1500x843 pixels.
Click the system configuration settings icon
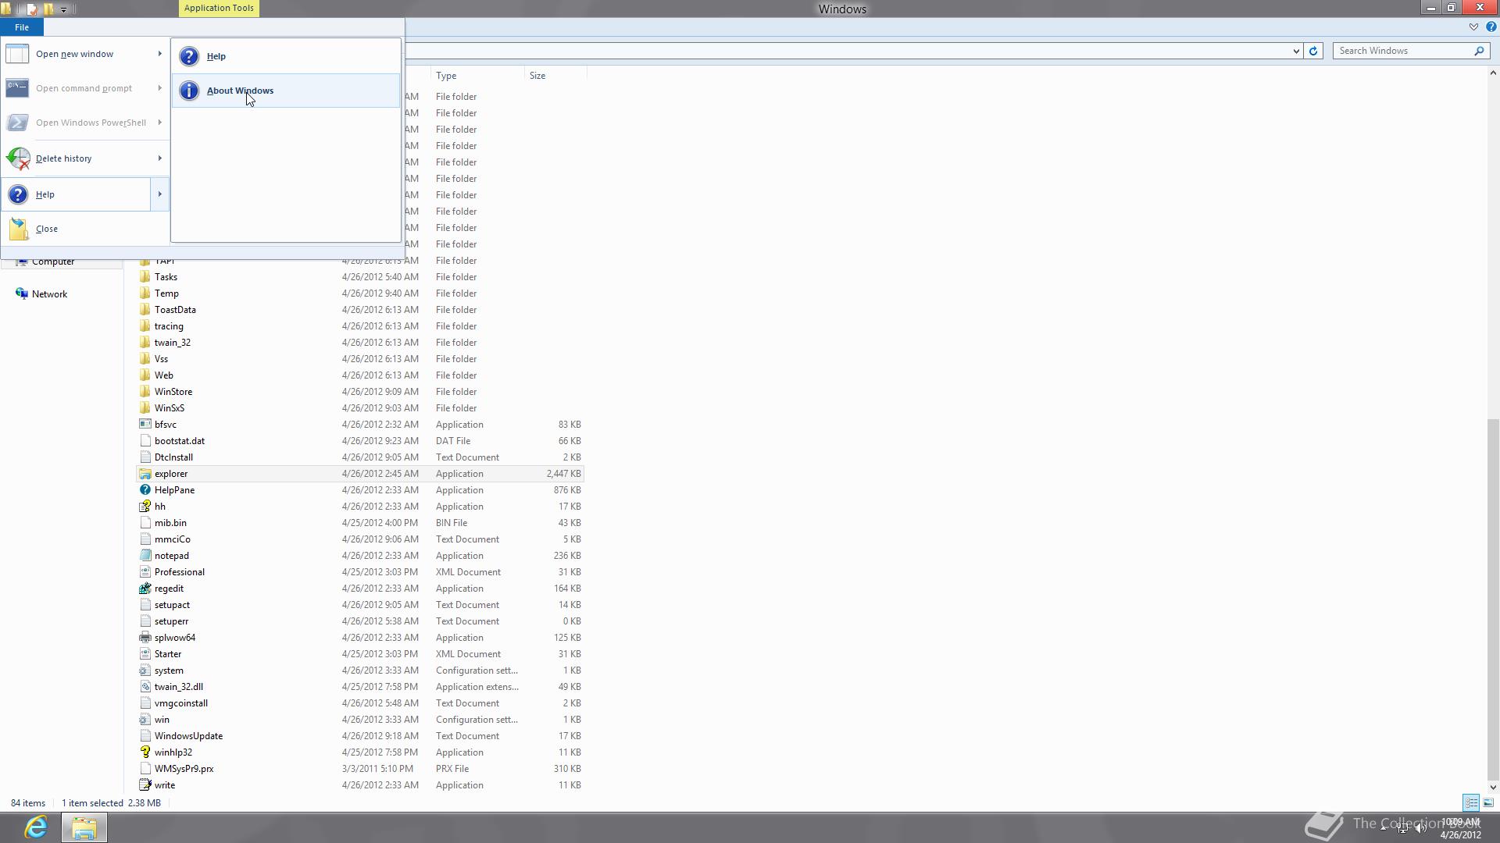pos(145,670)
